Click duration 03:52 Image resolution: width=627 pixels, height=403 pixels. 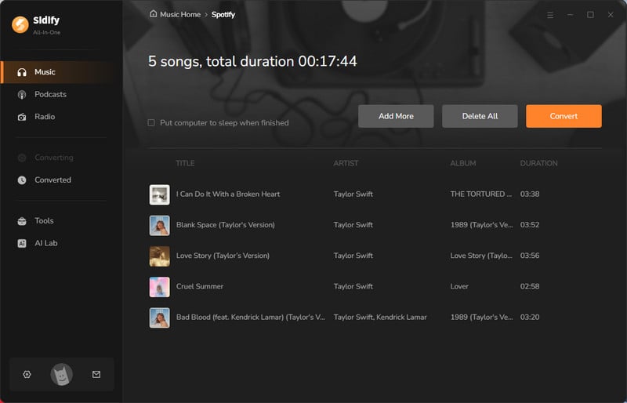tap(530, 225)
